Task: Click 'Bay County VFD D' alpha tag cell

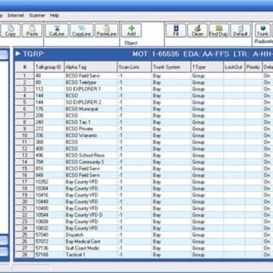Action: coord(91,215)
